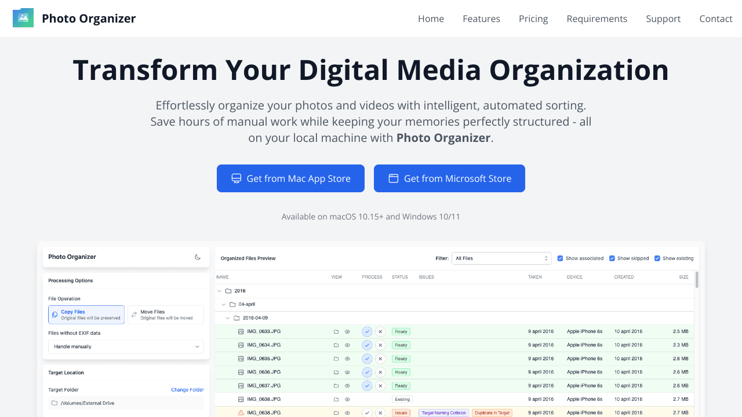Screen dimensions: 742x417
Task: Click the eye preview icon for IMG_0637.JPG
Action: coord(348,386)
